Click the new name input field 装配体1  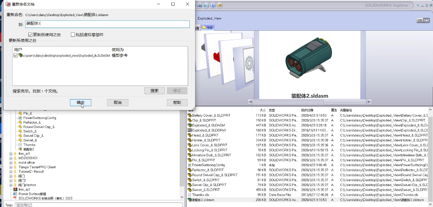point(107,24)
